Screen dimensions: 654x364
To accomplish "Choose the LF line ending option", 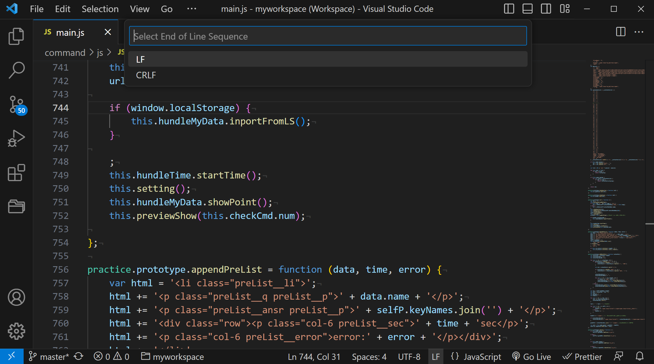I will [328, 59].
